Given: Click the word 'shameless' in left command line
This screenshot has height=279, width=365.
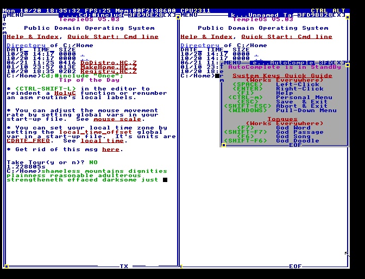Looking at the screenshot, I should click(61, 171).
